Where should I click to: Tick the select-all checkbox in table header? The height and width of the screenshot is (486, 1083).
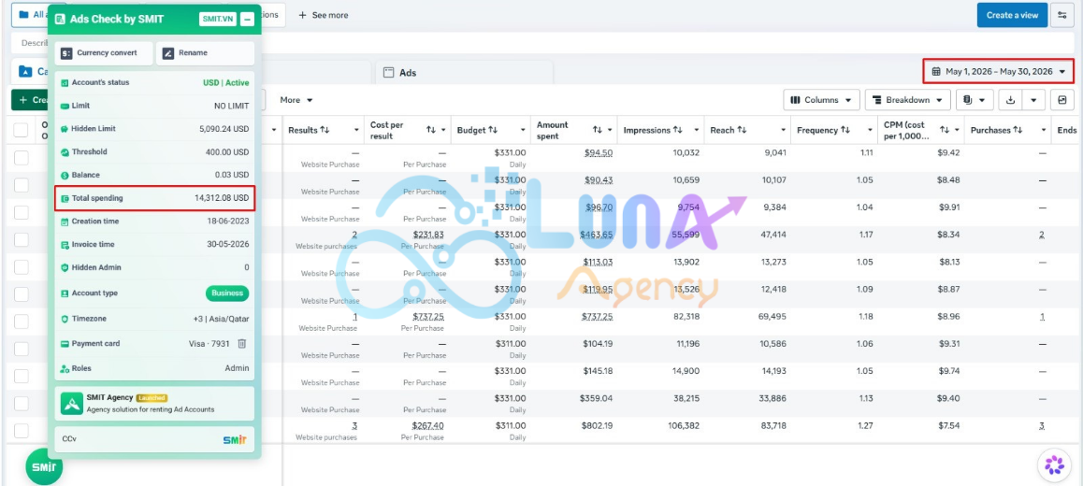click(21, 130)
